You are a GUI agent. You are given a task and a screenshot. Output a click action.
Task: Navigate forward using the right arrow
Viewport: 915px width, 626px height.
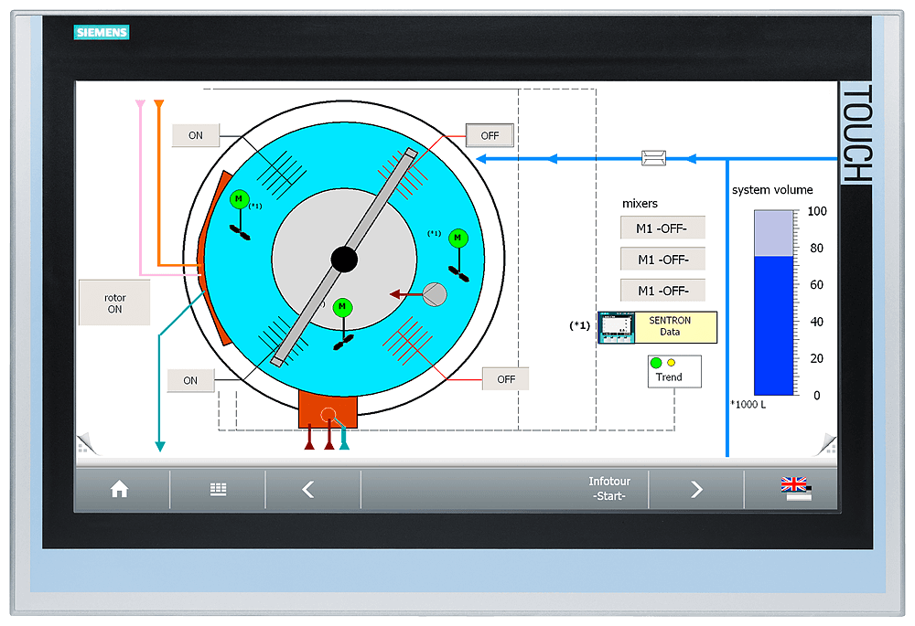pyautogui.click(x=695, y=489)
